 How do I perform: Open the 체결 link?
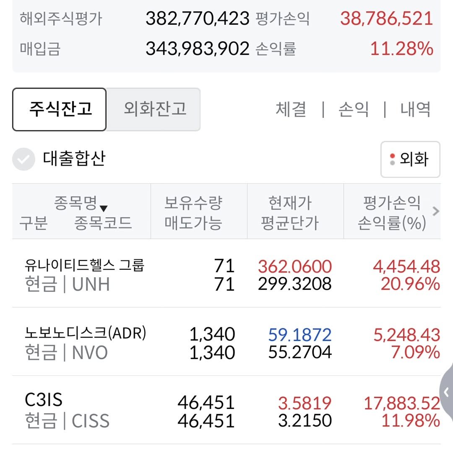tap(291, 109)
